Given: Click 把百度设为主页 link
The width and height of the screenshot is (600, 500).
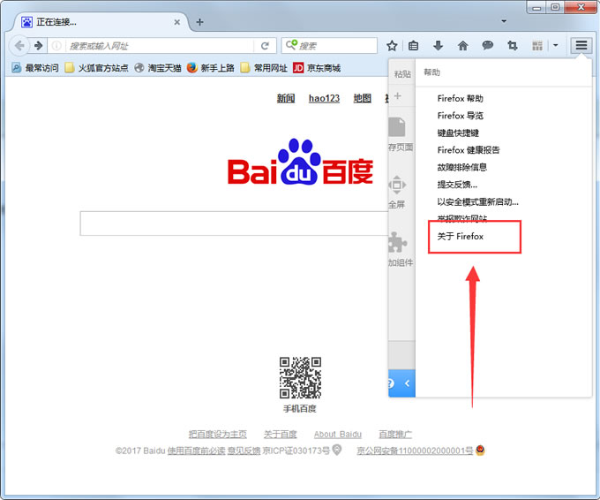Looking at the screenshot, I should tap(217, 434).
